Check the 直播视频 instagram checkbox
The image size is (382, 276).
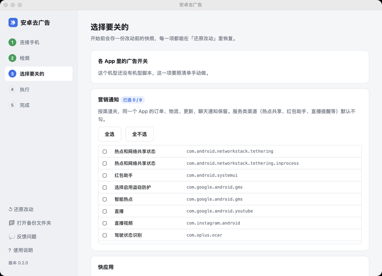tap(105, 223)
